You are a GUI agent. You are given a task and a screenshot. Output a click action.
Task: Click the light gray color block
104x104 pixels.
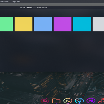(98, 24)
